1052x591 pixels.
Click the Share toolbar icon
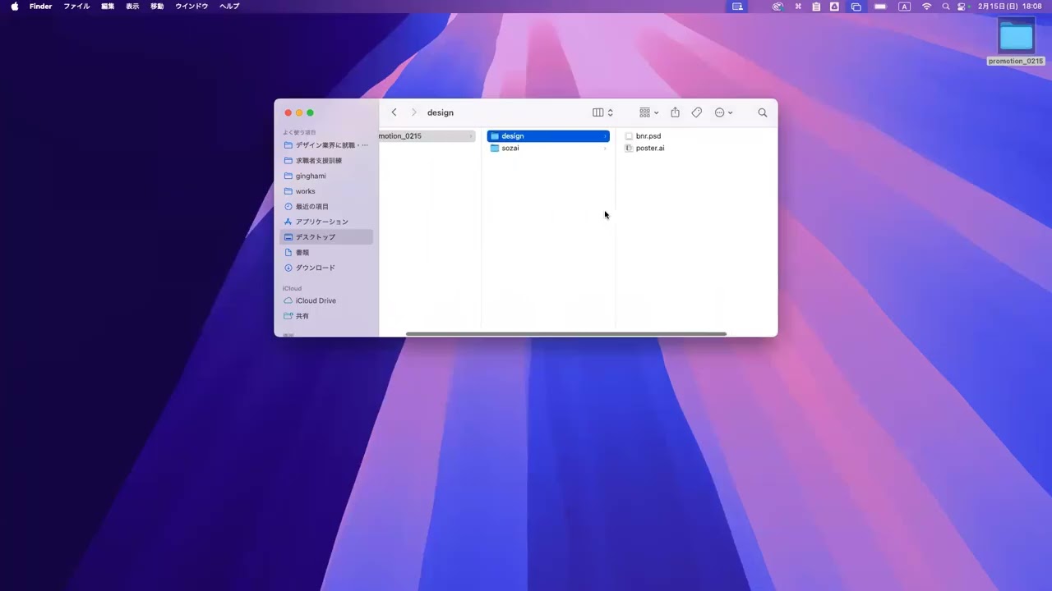[675, 112]
